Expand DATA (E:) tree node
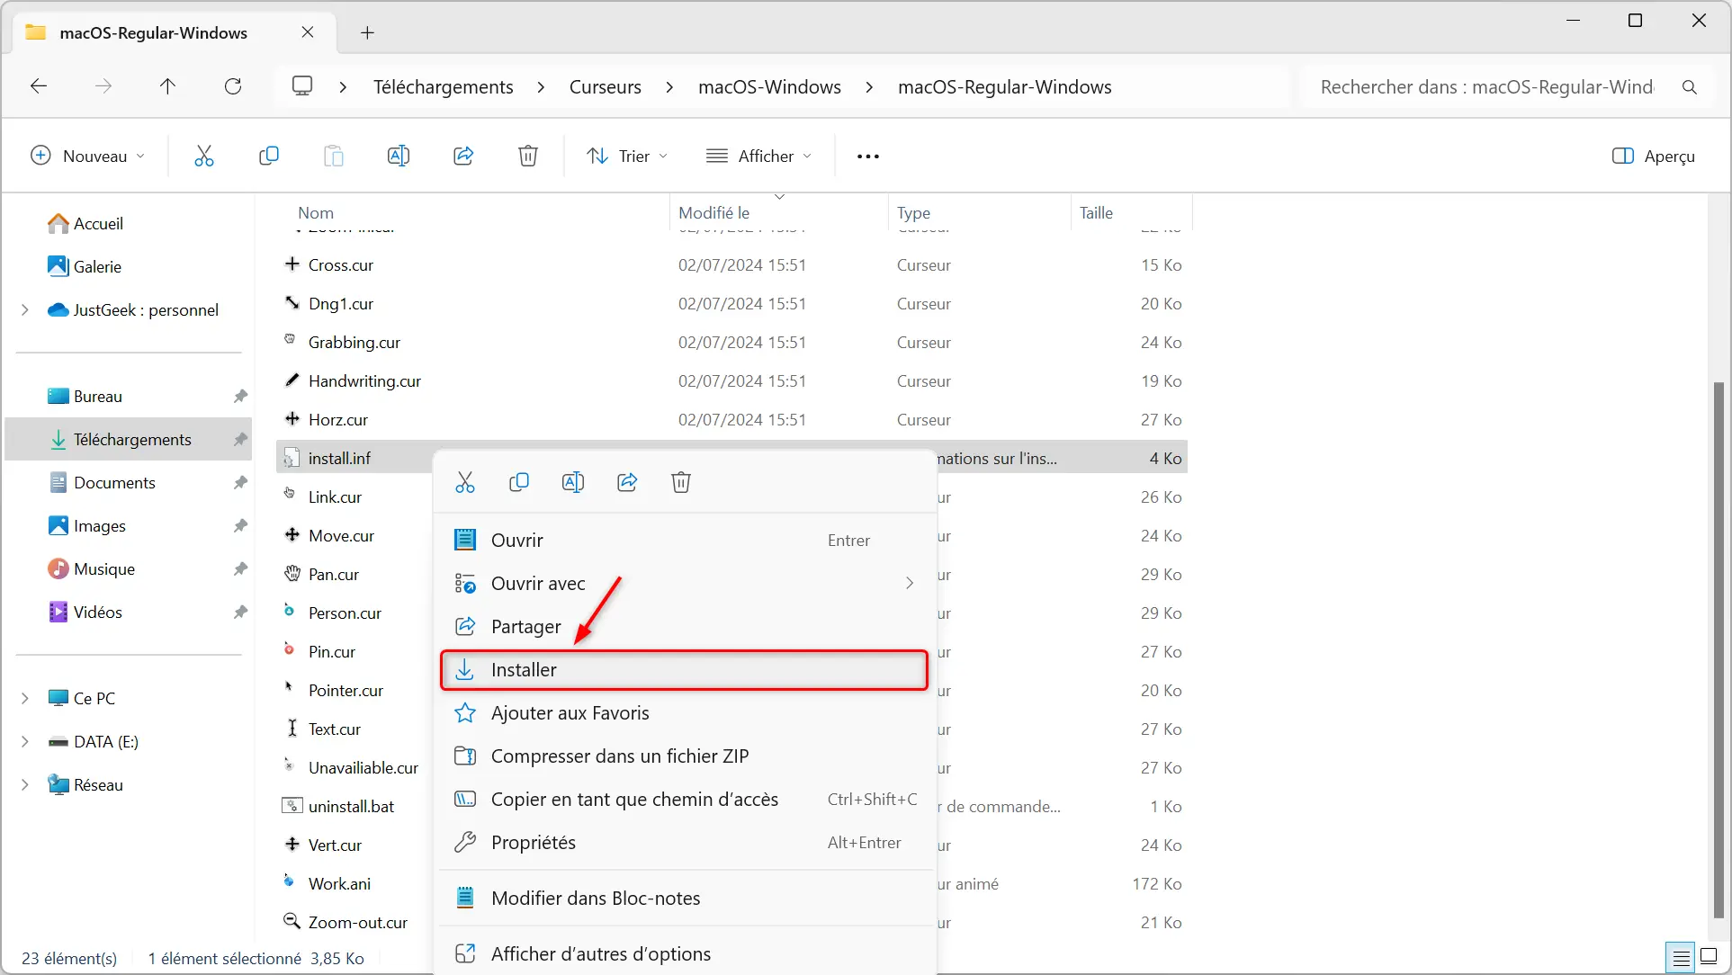 point(25,742)
